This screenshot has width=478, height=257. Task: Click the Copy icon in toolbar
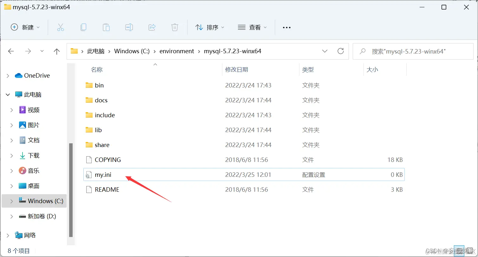[83, 27]
